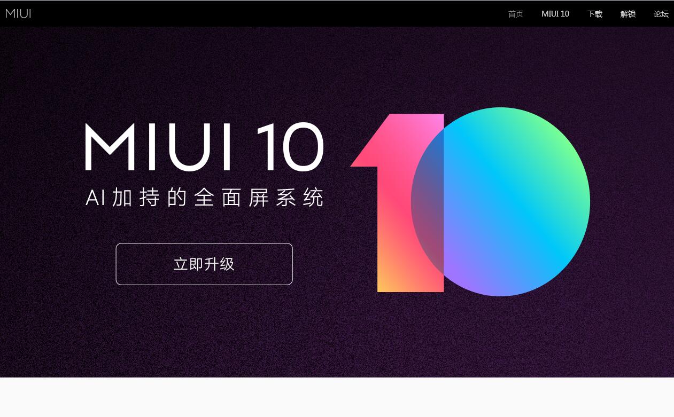The image size is (674, 417).
Task: Click the white 10 digits in the headline
Action: pos(290,146)
